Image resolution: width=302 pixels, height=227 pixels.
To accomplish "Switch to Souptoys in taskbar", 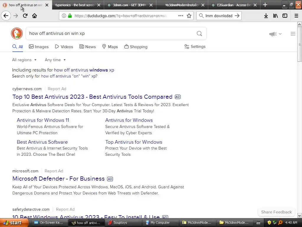I will [x=123, y=223].
